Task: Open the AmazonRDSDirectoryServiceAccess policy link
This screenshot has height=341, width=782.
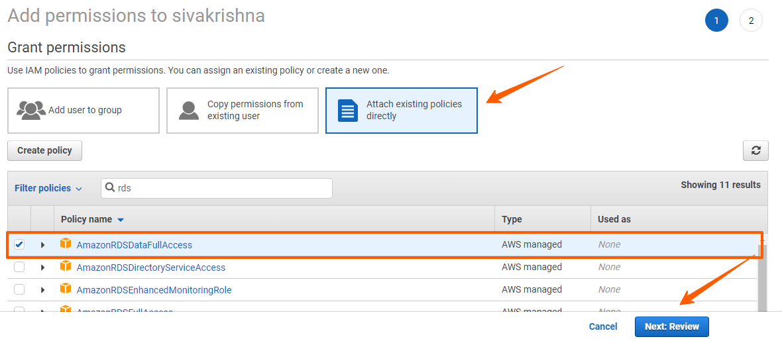Action: [150, 268]
